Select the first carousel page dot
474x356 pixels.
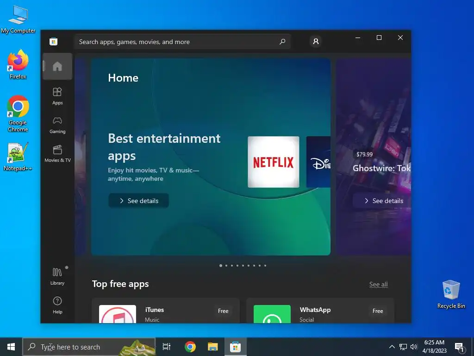(221, 266)
